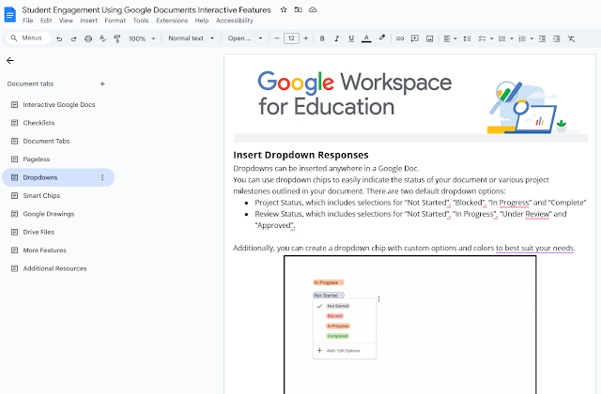Expand numbered list options arrow

pos(532,38)
